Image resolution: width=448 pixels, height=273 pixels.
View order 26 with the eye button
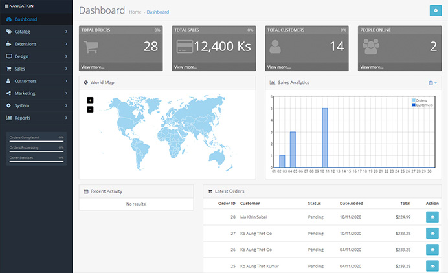coord(432,250)
